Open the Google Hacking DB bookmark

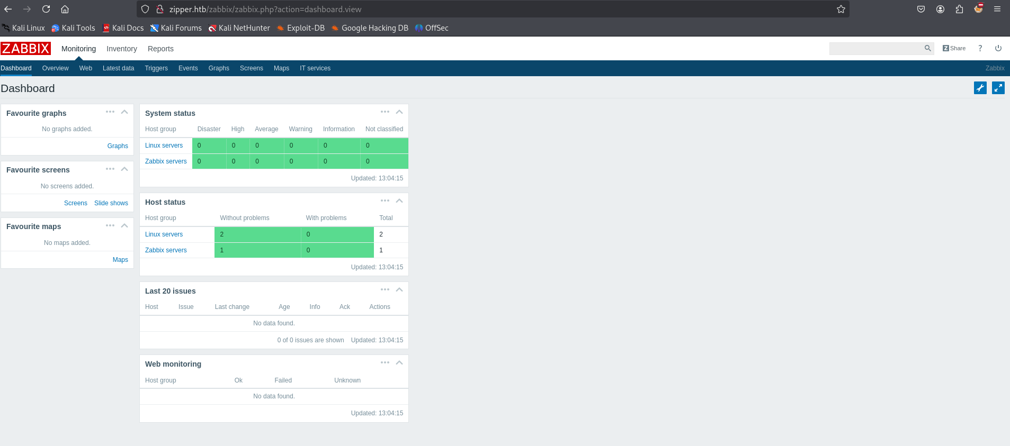tap(370, 28)
